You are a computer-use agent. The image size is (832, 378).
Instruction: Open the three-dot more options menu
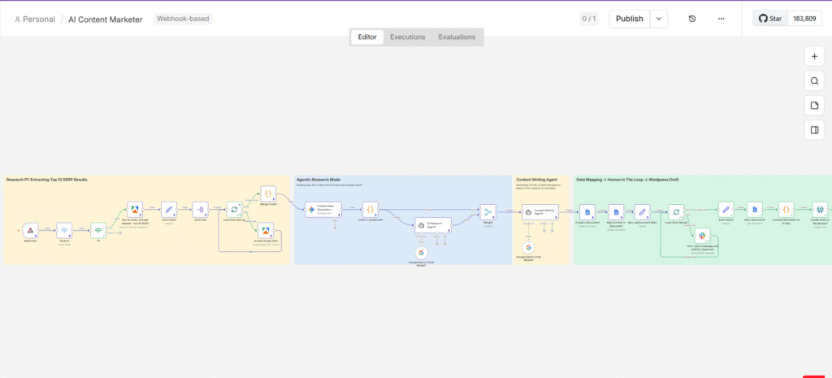tap(721, 19)
